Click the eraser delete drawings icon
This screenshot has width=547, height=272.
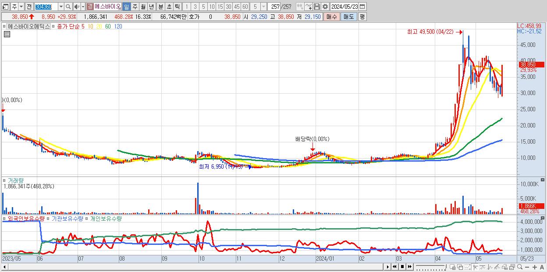tap(504, 267)
